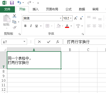106x93 pixels.
Task: Copy selection with the copy icon
Action: pos(14,22)
